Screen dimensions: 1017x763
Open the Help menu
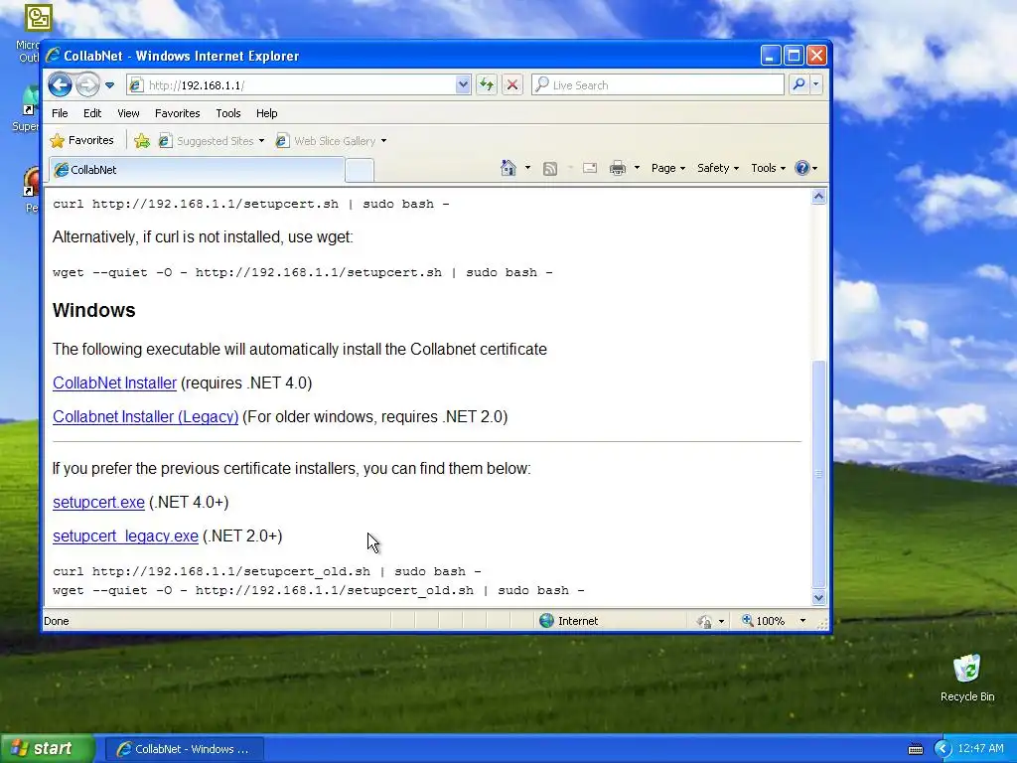tap(266, 113)
